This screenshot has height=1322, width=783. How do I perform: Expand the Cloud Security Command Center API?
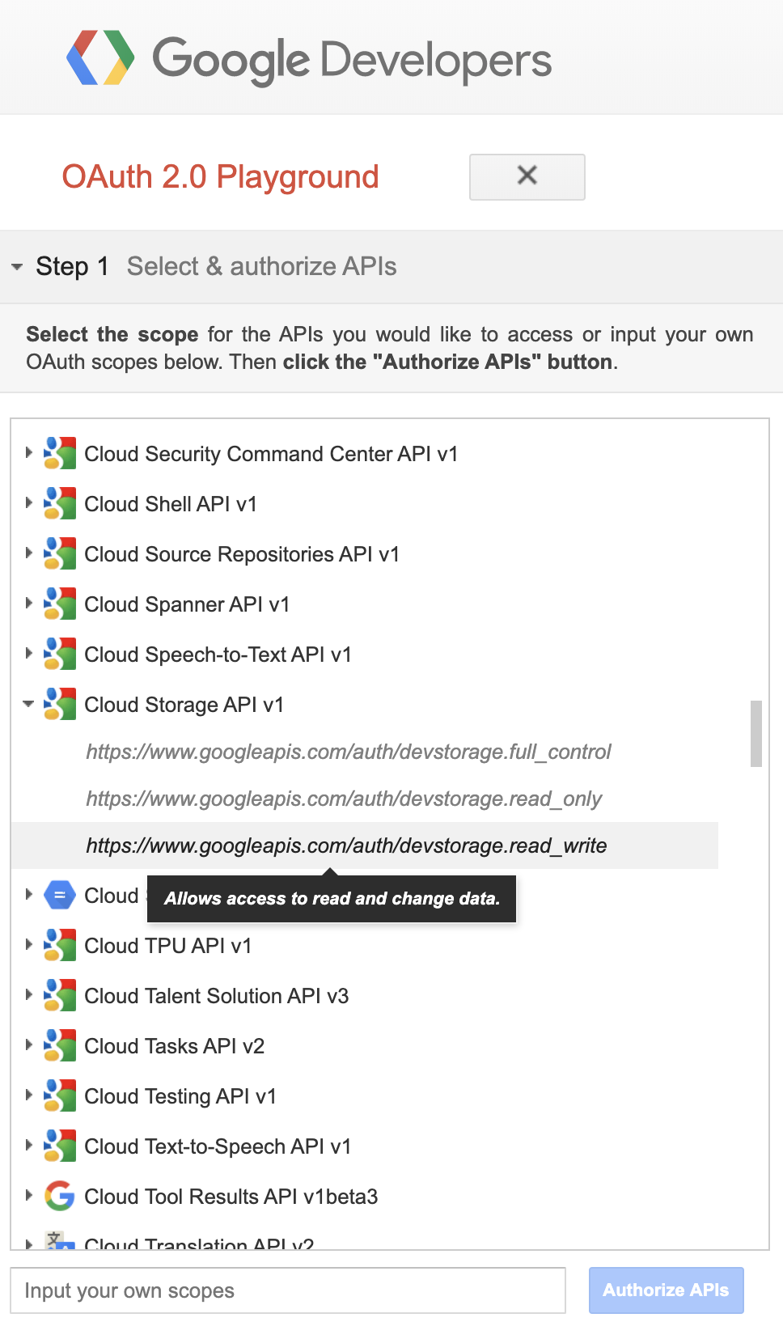pos(27,453)
